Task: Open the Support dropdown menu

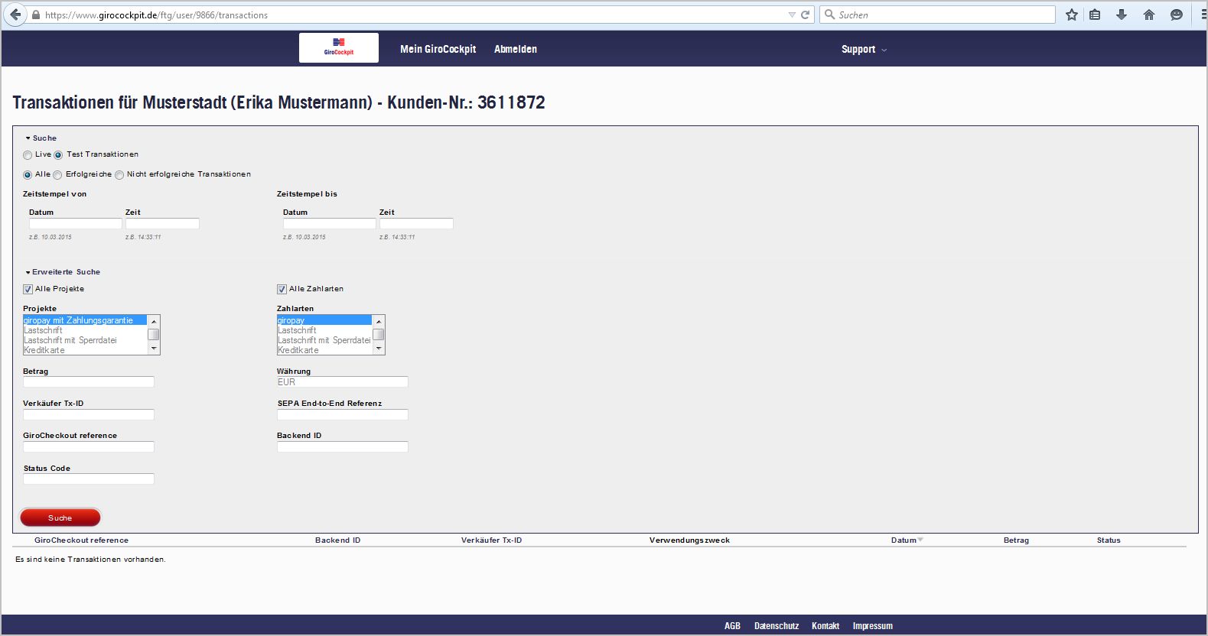Action: click(863, 49)
